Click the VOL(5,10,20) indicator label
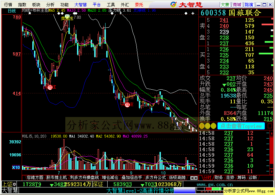 tap(34, 136)
